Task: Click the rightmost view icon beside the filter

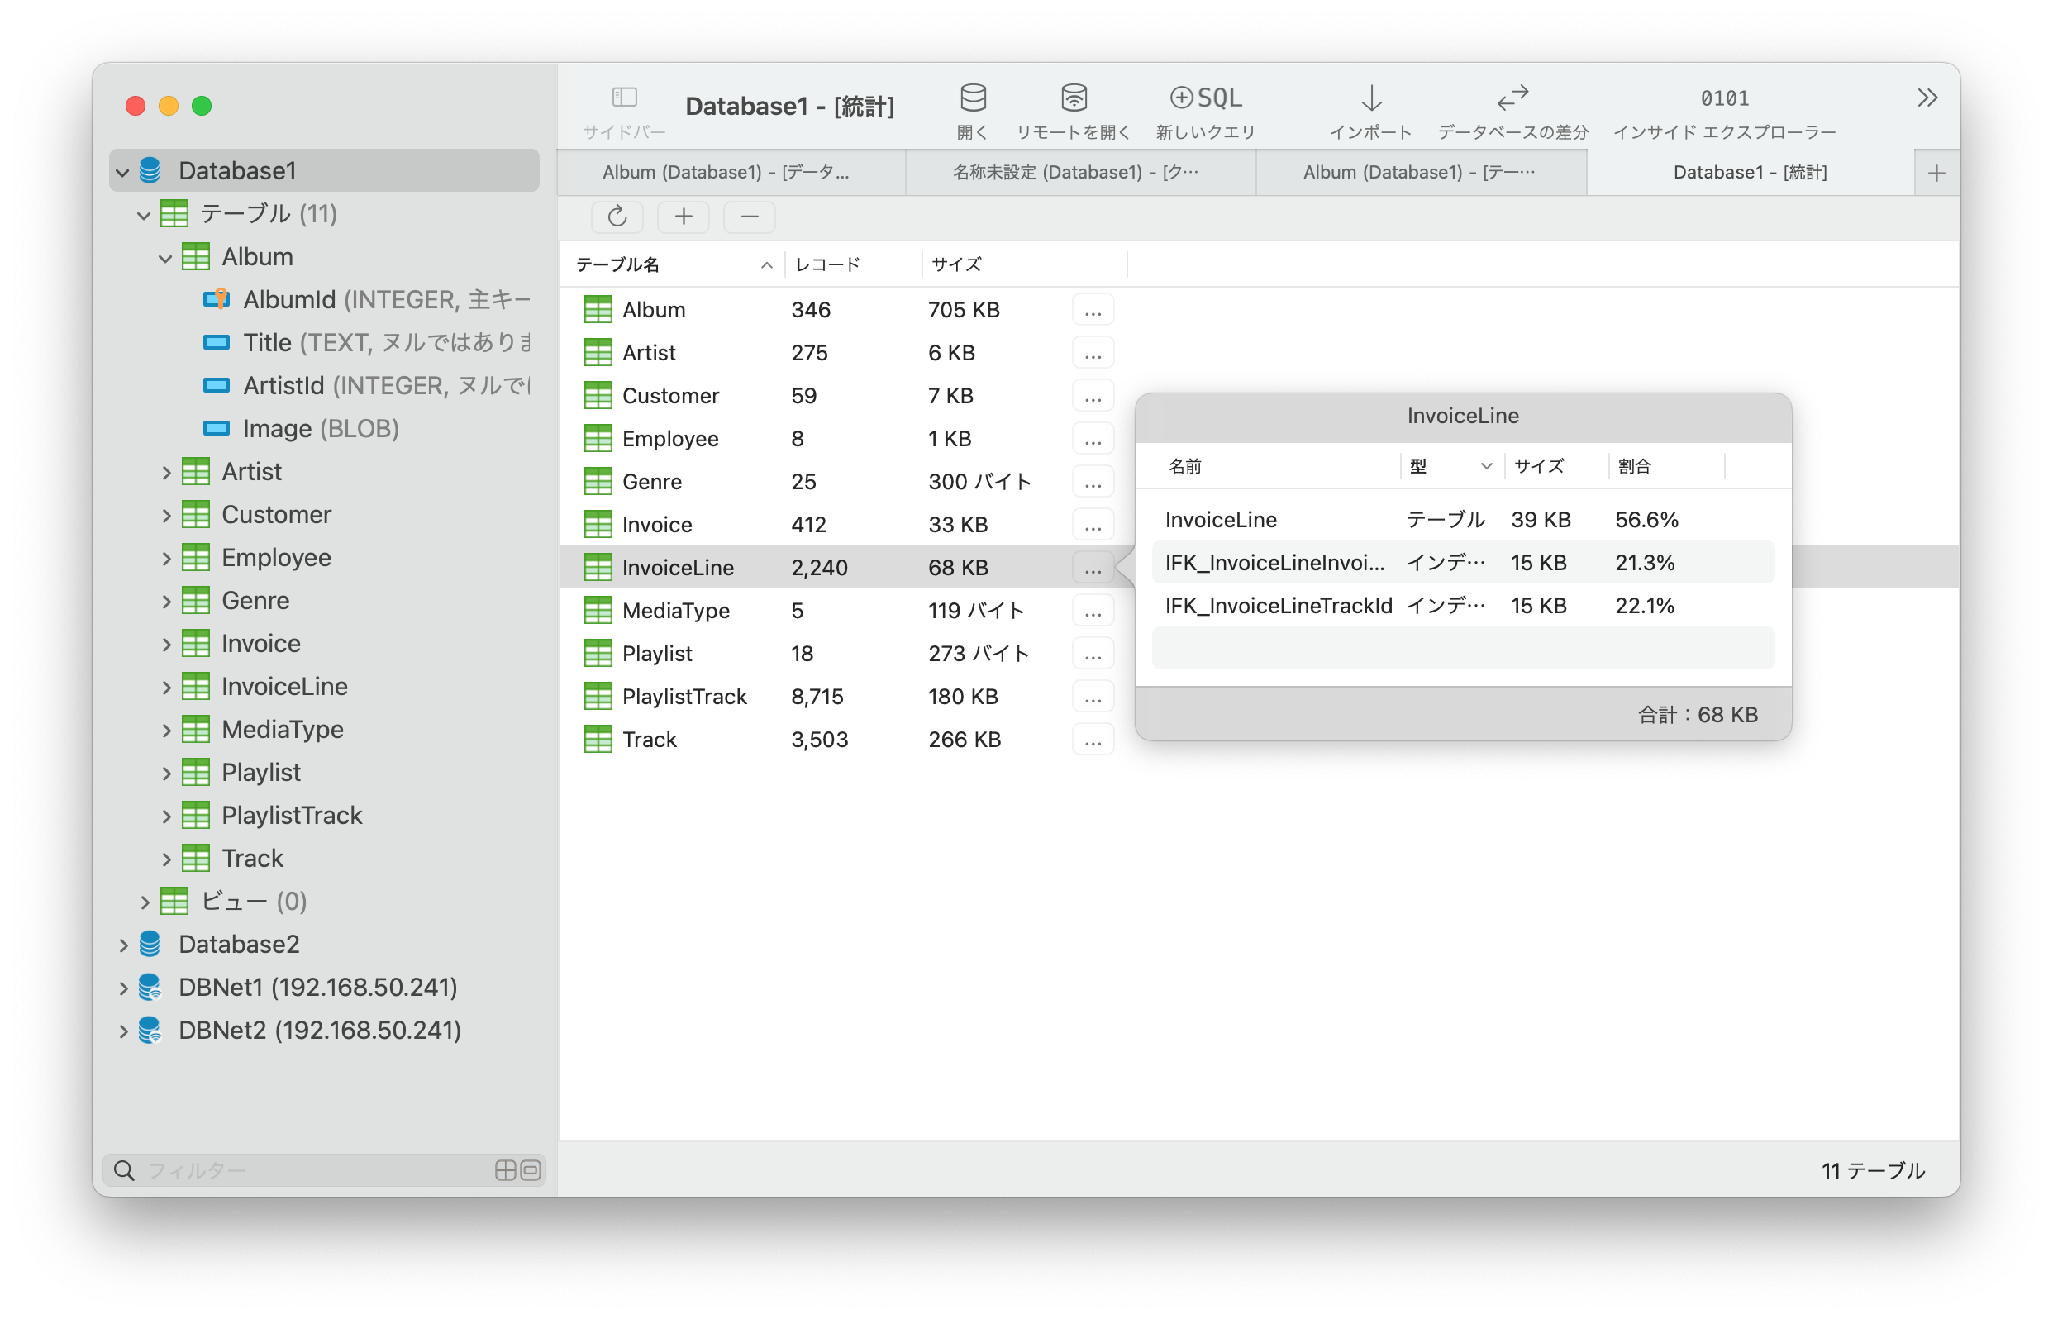Action: [531, 1170]
